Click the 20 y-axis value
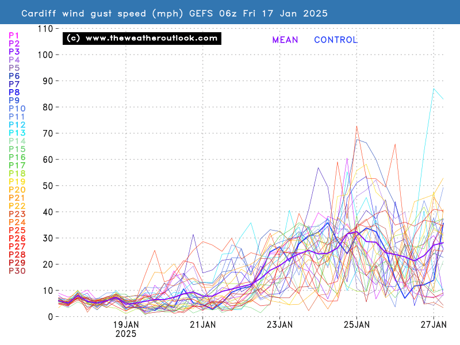This screenshot has height=345, width=460. pyautogui.click(x=48, y=264)
